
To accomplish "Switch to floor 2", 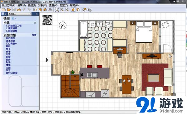I will click(x=15, y=18).
